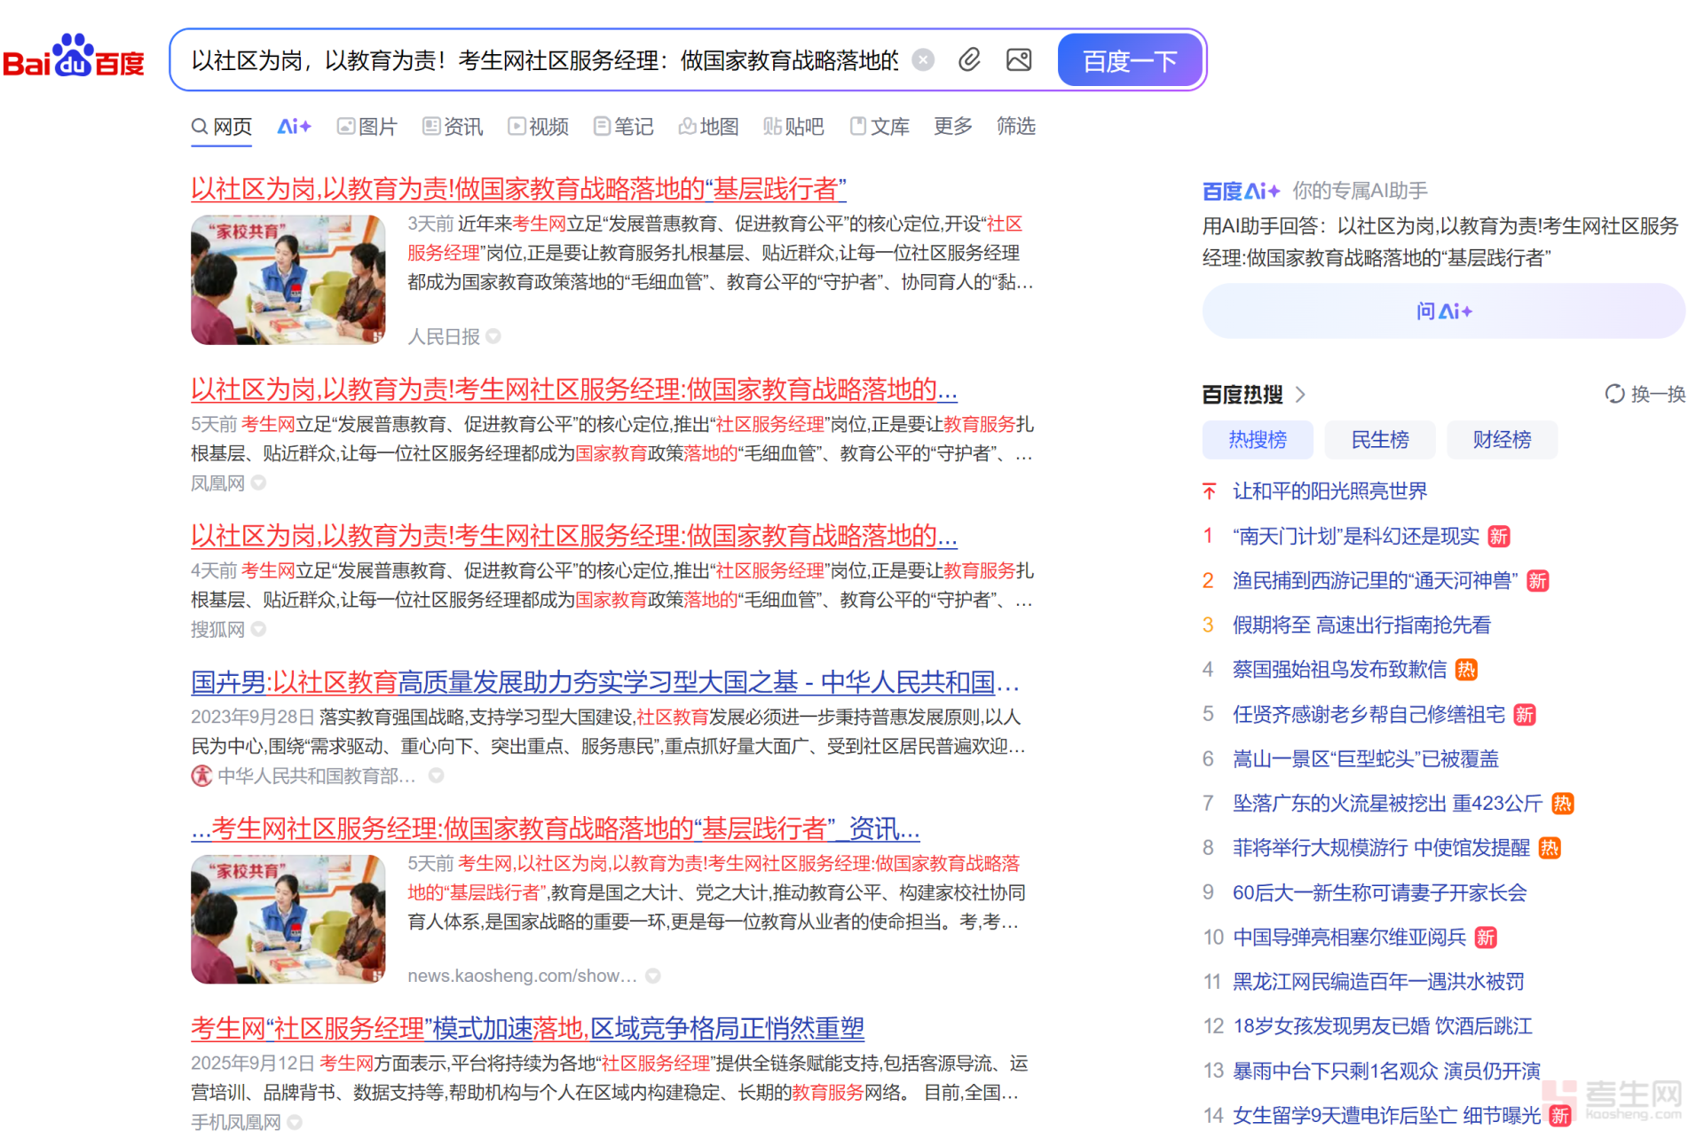Open image search camera icon

coord(1018,59)
